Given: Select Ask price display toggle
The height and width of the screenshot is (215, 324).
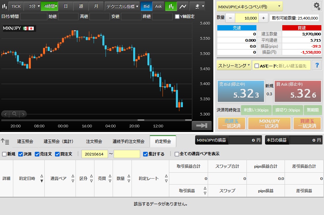Looking at the screenshot, I should [x=158, y=6].
